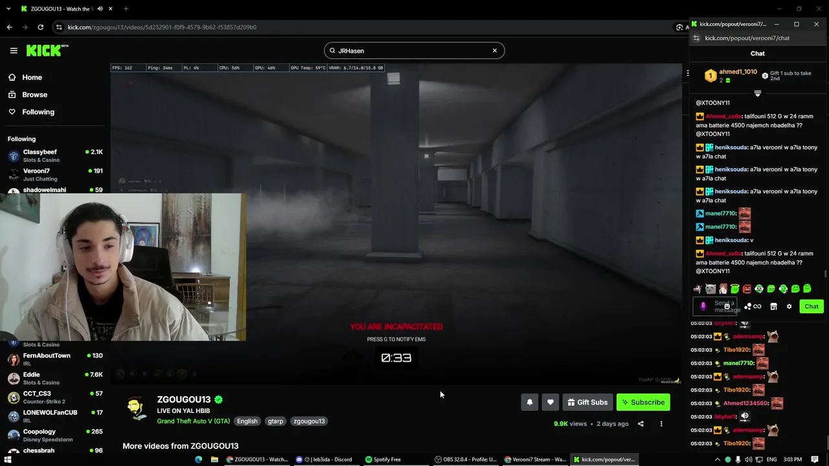Viewport: 829px width, 466px height.
Task: Open ahmed1_1010 top gifter entry
Action: pyautogui.click(x=731, y=76)
